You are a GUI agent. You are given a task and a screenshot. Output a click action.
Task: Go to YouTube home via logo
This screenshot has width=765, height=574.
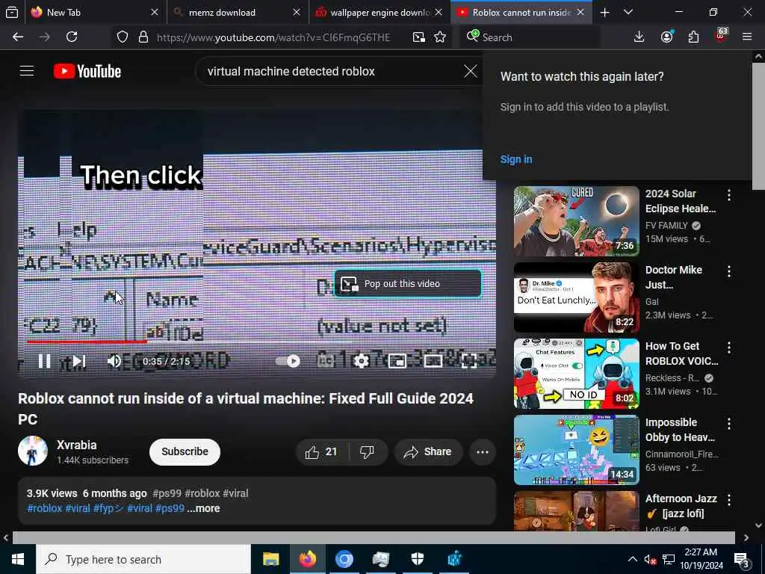coord(87,71)
